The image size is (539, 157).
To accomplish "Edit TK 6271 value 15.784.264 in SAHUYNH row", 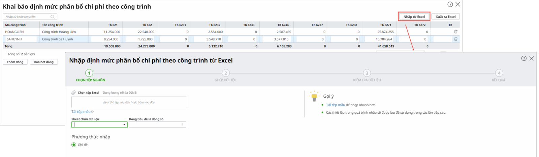I will (379, 39).
